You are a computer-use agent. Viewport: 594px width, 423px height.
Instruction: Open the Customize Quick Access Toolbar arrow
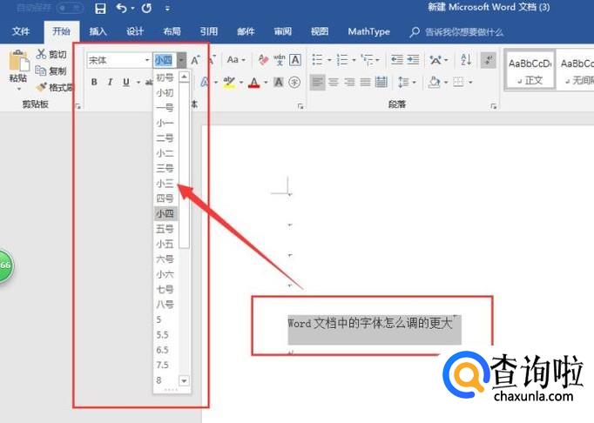click(x=167, y=9)
